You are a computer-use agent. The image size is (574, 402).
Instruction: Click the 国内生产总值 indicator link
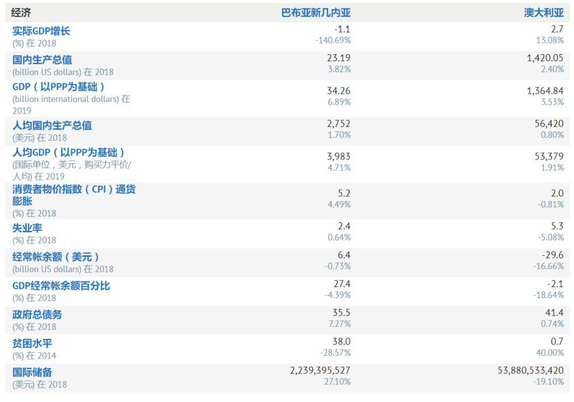pos(42,60)
